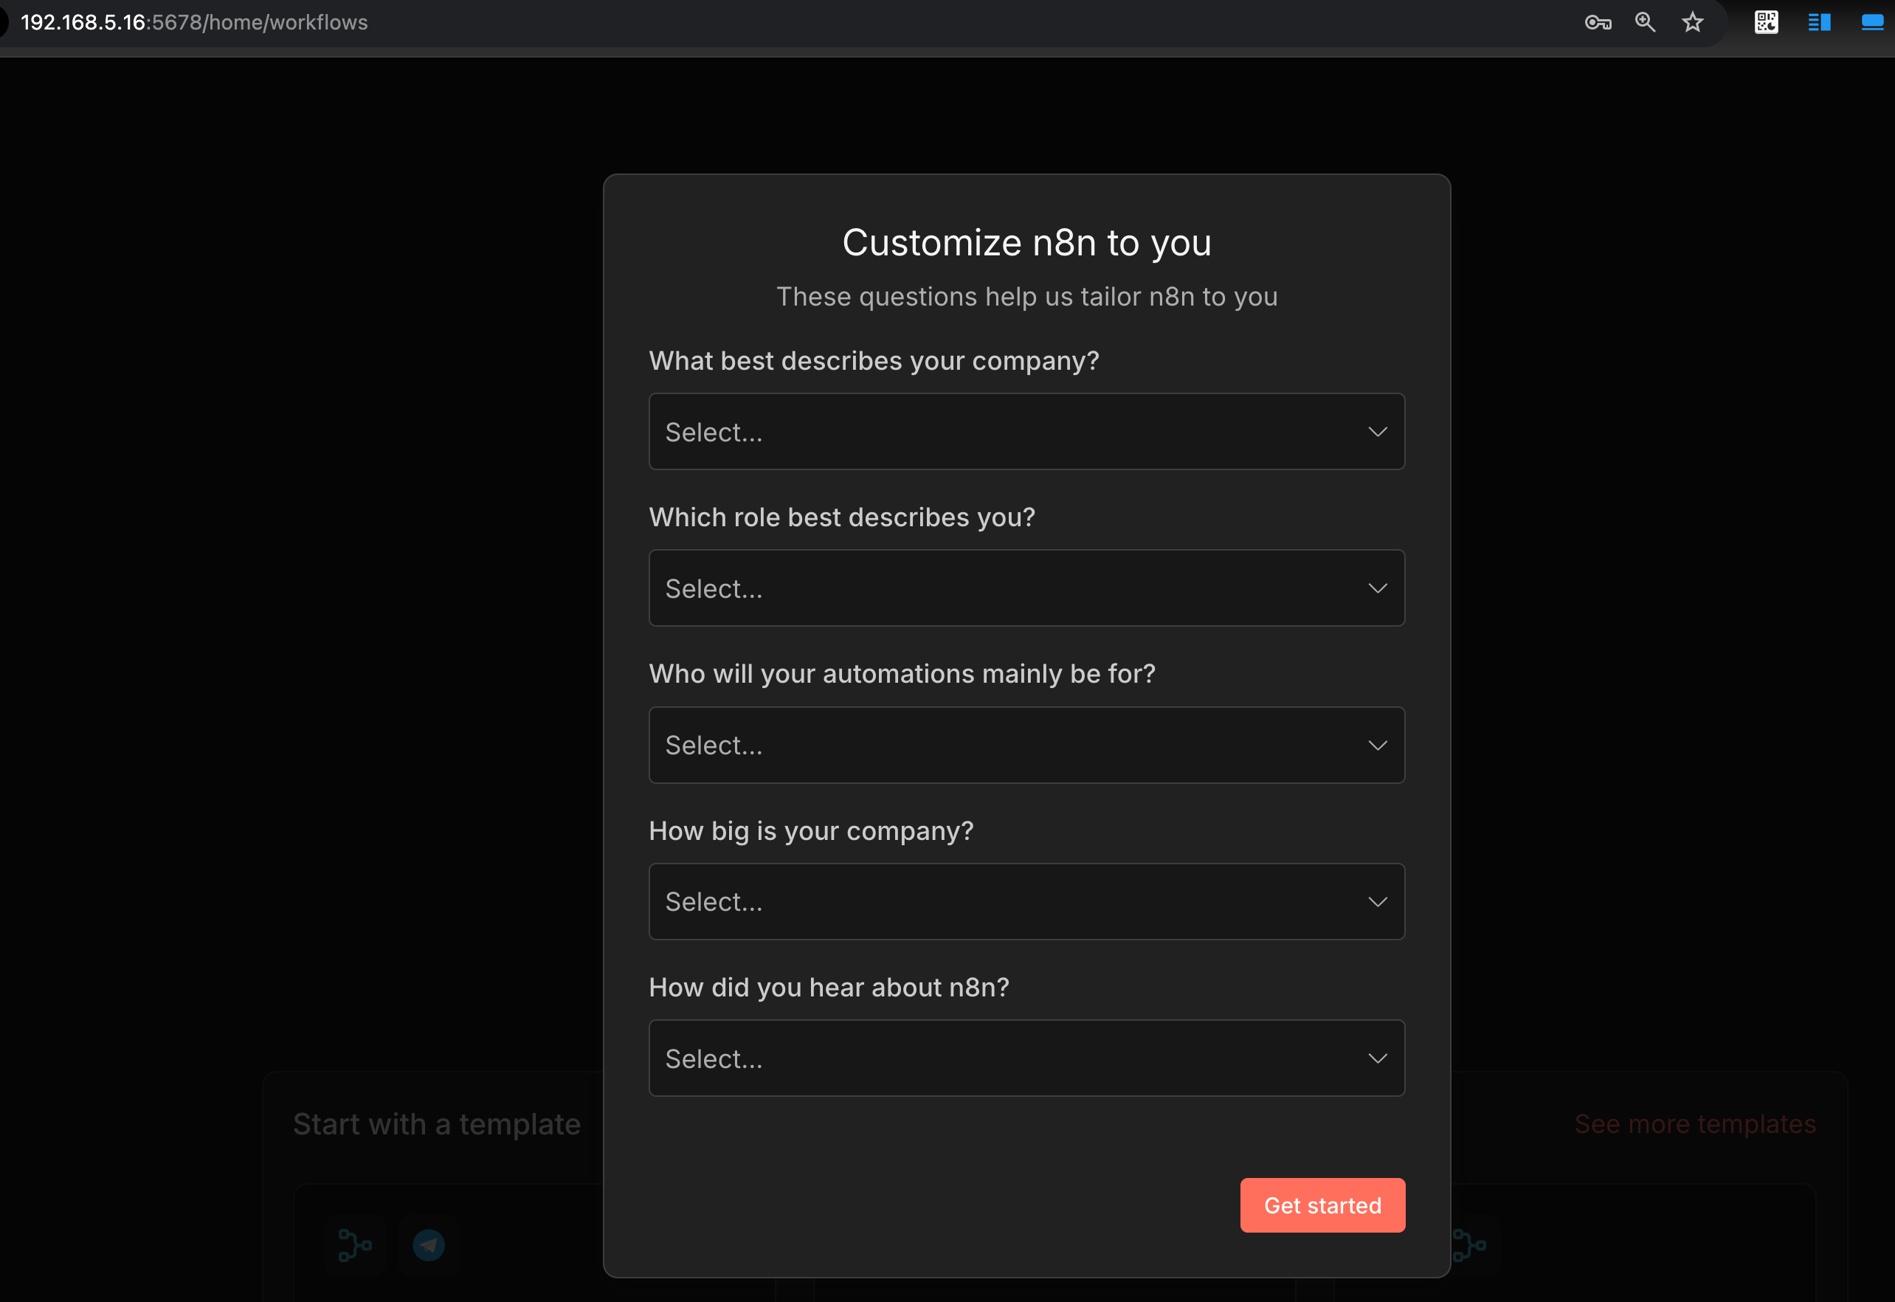Click the 'These questions help us tailor' subtitle
The height and width of the screenshot is (1302, 1895).
point(1026,297)
